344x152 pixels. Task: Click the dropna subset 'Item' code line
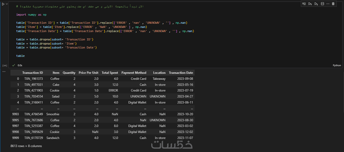coord(46,44)
